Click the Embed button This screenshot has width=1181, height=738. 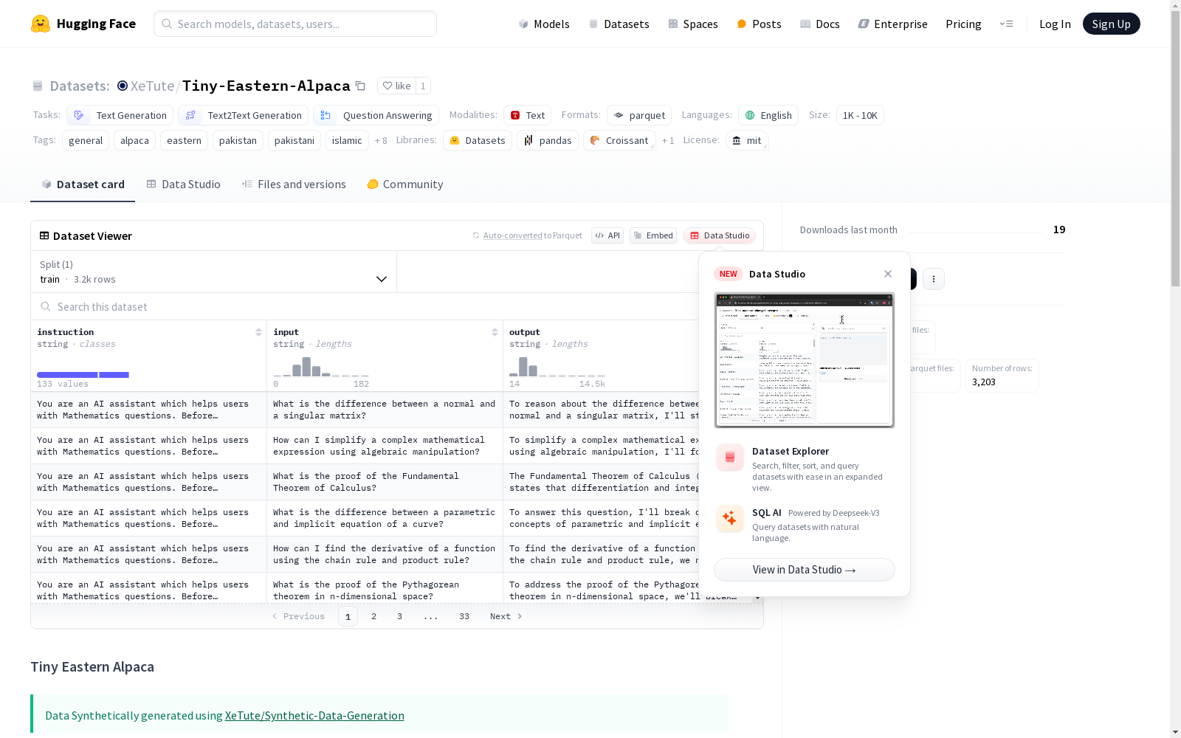pos(653,235)
